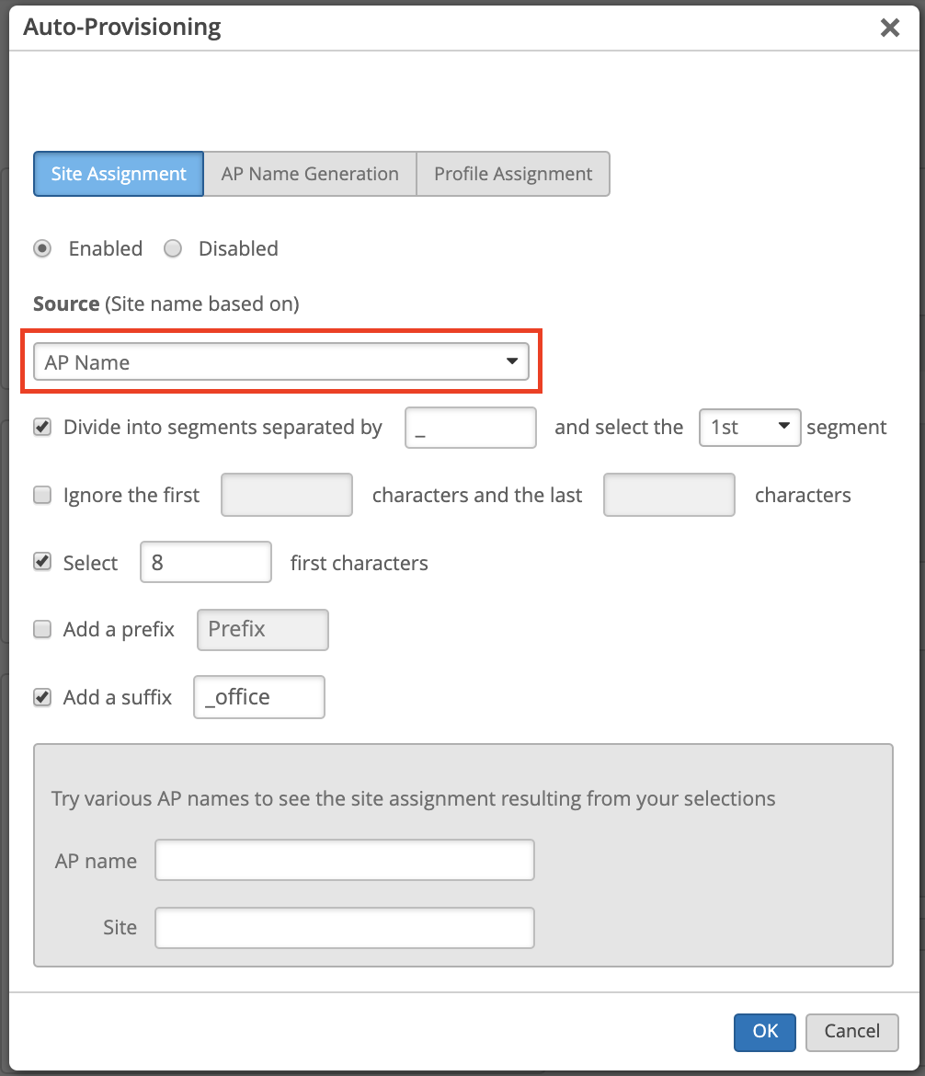
Task: Check the Add a prefix checkbox
Action: [42, 630]
